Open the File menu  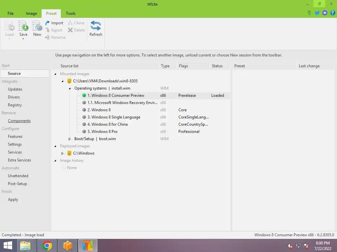point(11,13)
